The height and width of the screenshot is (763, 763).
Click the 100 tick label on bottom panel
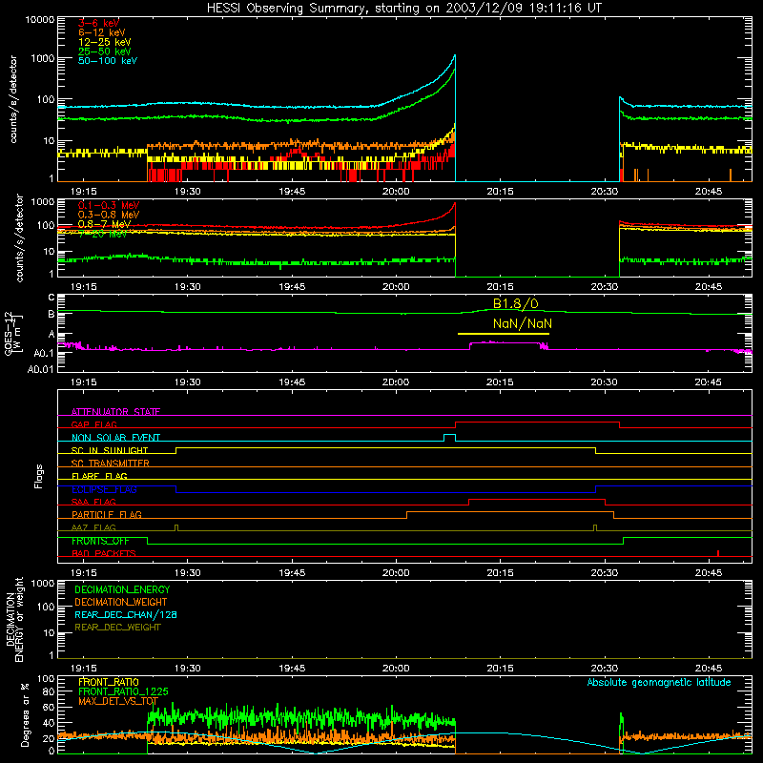coord(46,679)
